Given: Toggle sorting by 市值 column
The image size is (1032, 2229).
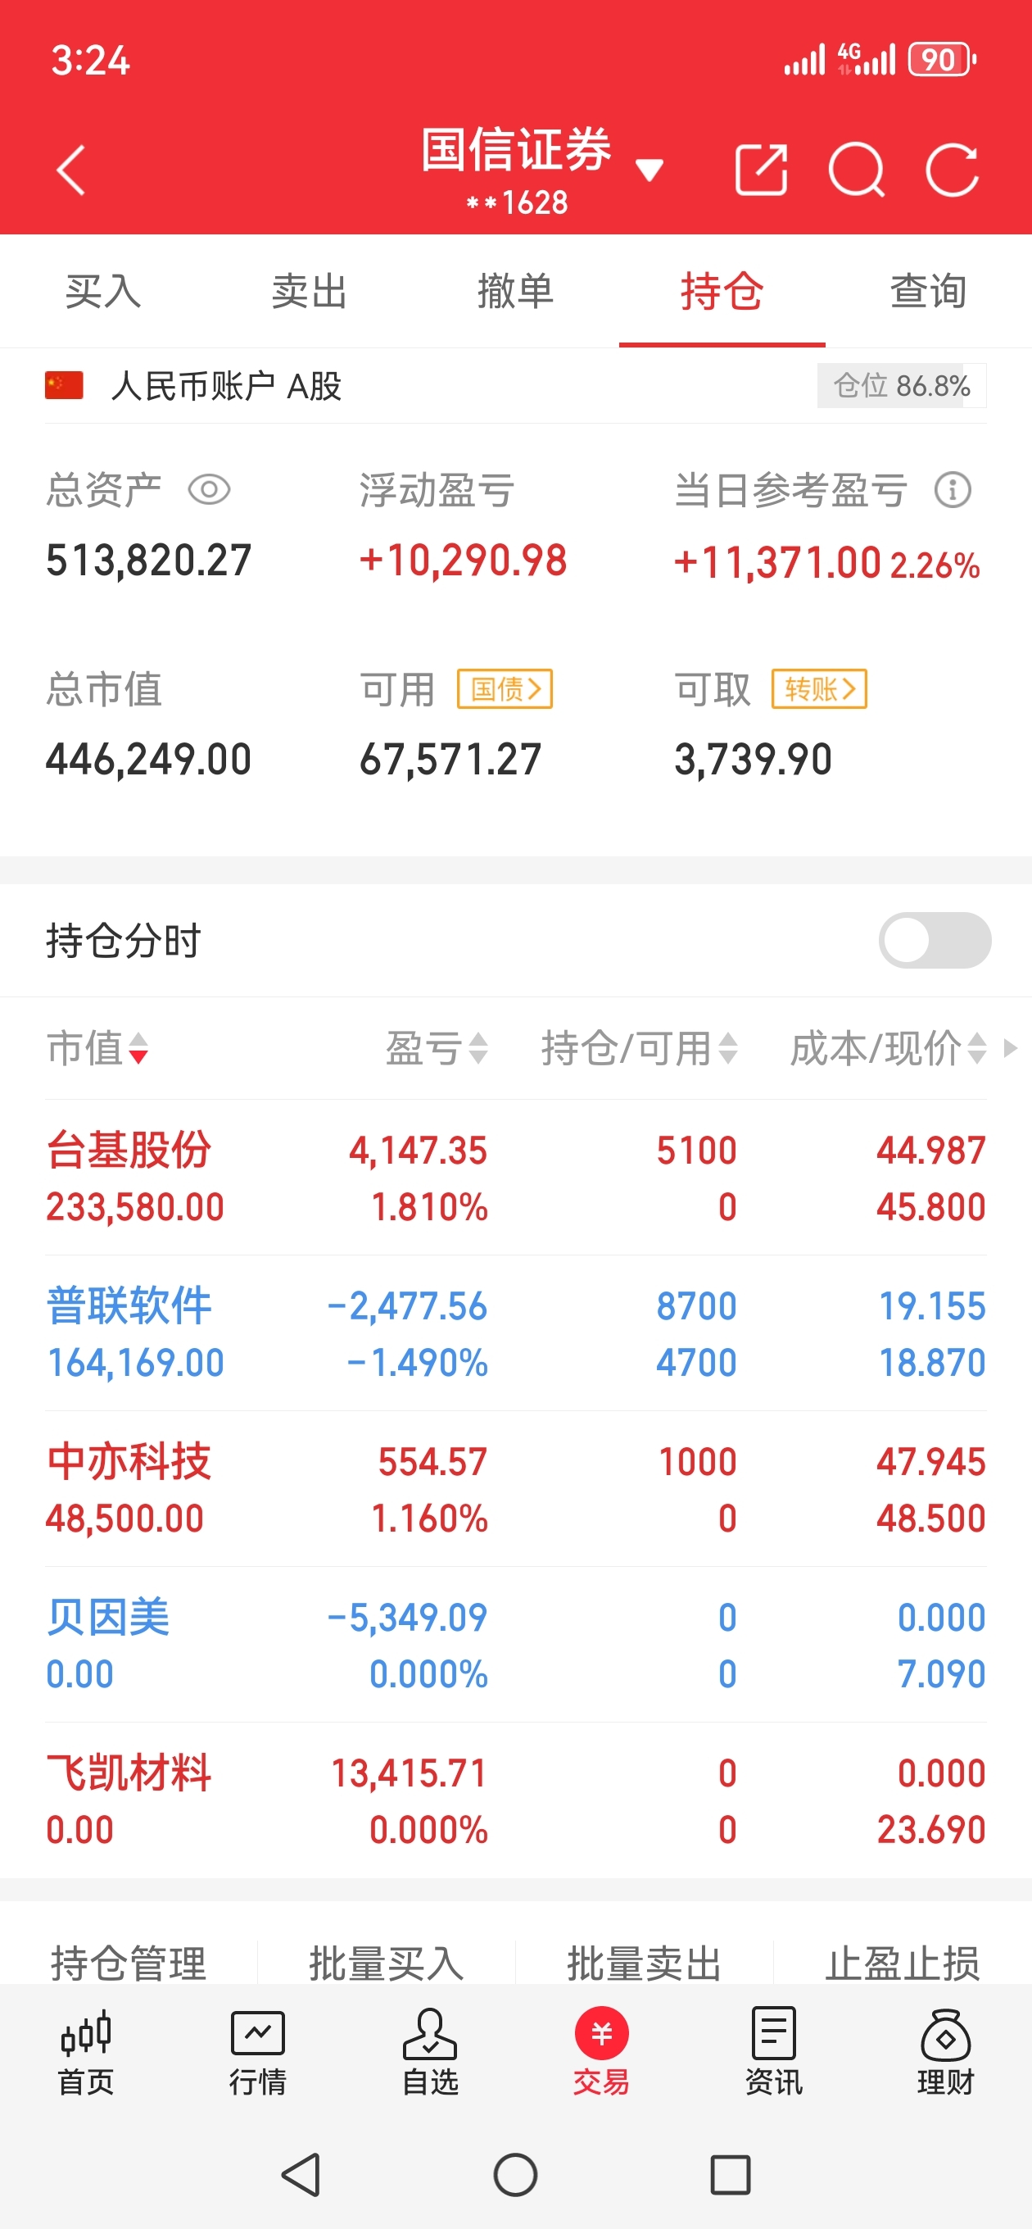Looking at the screenshot, I should pos(97,1048).
